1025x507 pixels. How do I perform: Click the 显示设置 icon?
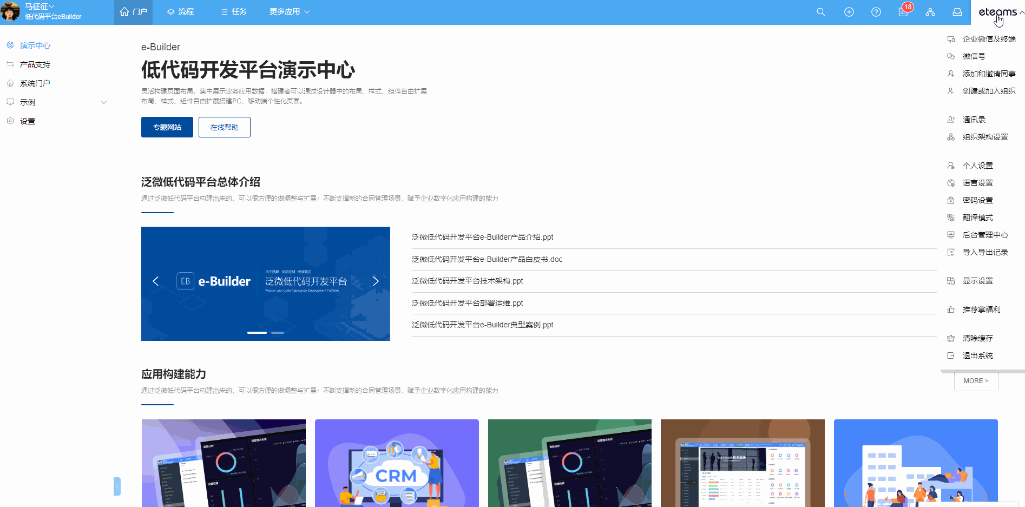[951, 281]
